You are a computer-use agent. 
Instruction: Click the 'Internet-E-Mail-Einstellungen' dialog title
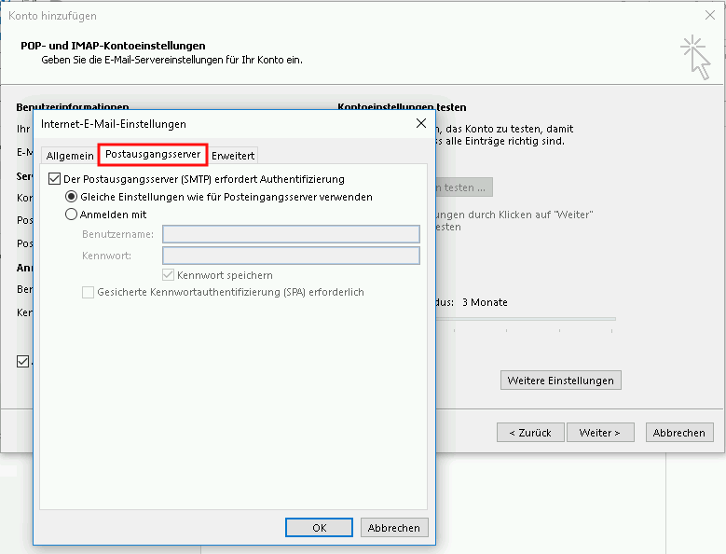(114, 124)
